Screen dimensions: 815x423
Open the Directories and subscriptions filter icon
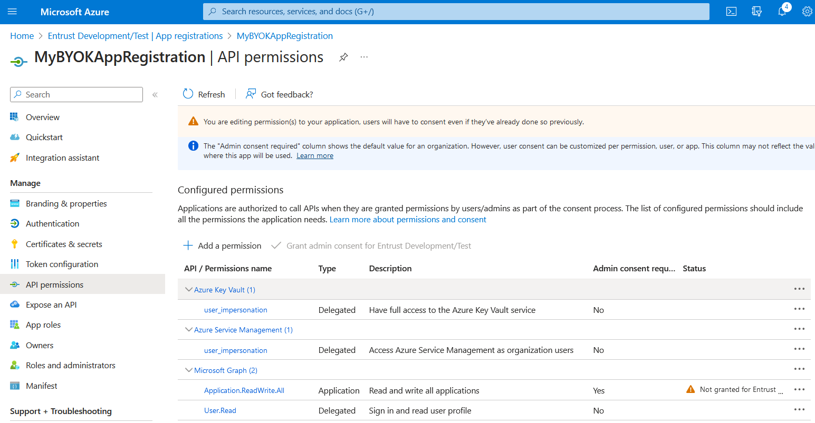(x=756, y=12)
